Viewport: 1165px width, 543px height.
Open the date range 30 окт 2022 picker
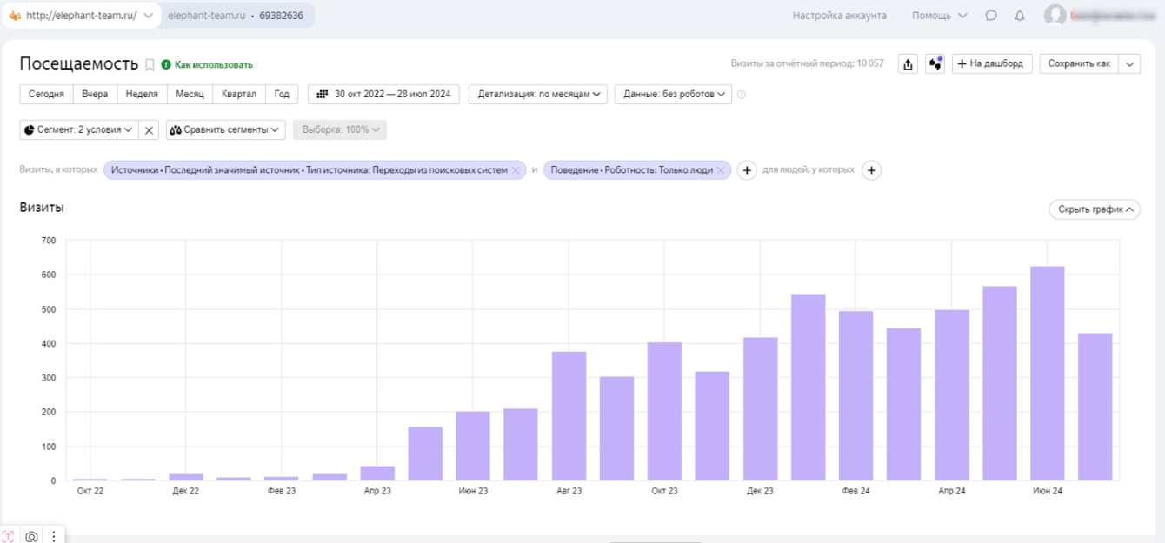tap(383, 95)
